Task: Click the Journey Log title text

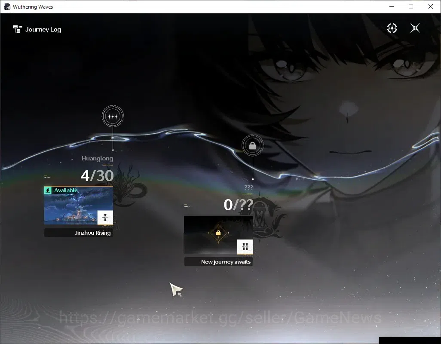Action: (43, 30)
